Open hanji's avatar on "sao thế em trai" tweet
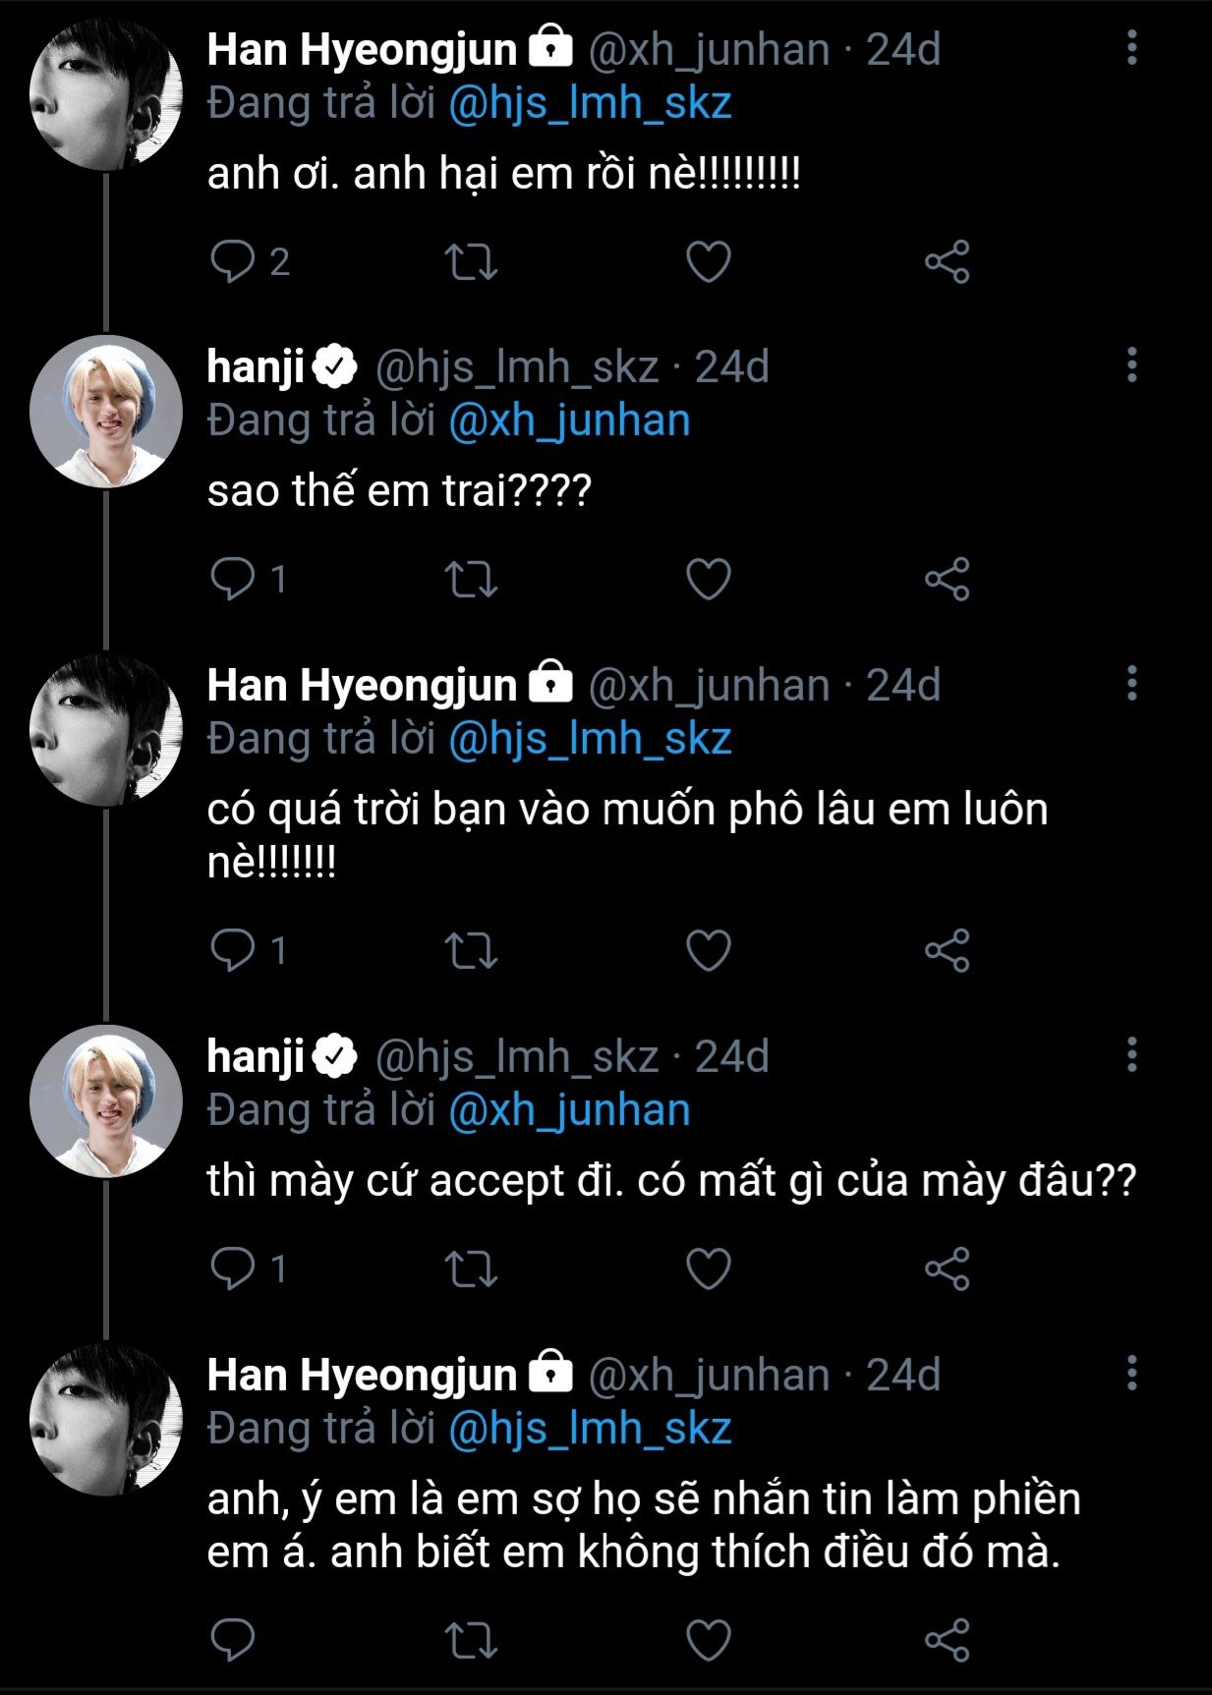The width and height of the screenshot is (1212, 1695). click(106, 412)
